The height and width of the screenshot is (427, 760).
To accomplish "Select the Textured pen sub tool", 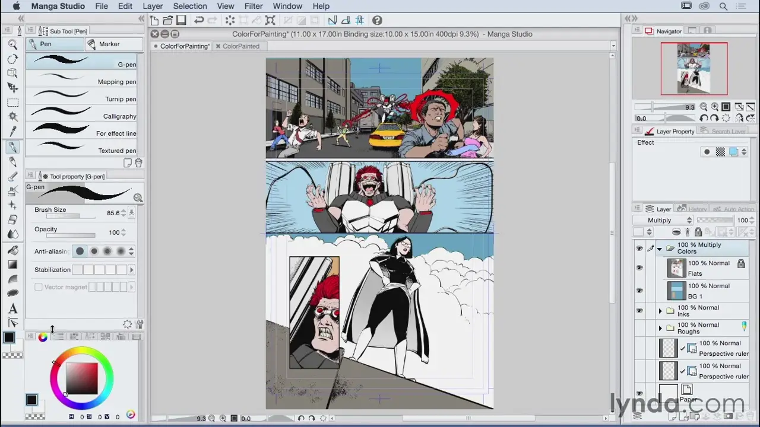I will 81,148.
